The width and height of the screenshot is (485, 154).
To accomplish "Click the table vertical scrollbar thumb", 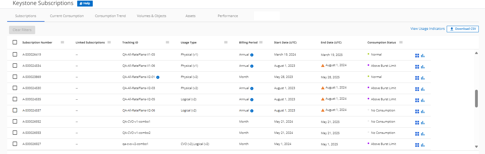I will (x=476, y=99).
